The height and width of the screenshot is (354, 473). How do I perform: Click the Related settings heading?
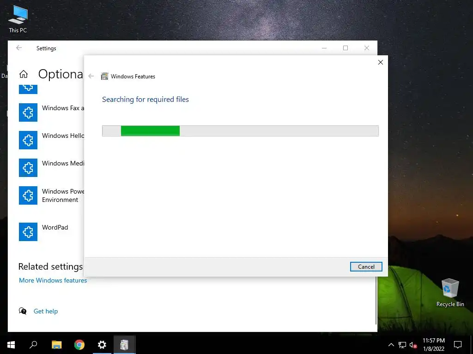tap(50, 266)
